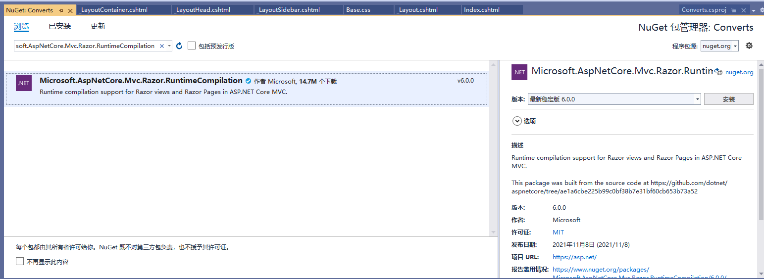764x279 pixels.
Task: Pin the NuGet: Converts tab
Action: pyautogui.click(x=61, y=10)
